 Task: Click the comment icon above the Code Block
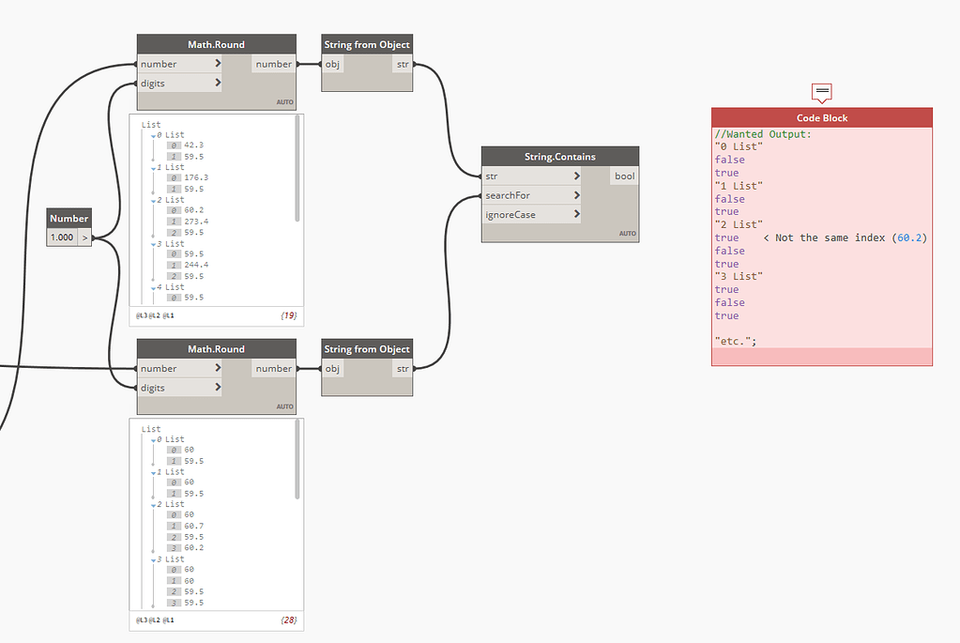click(820, 92)
